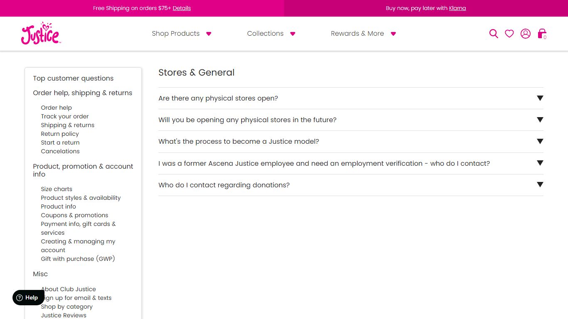Open Shop by category link
The height and width of the screenshot is (319, 568).
(67, 307)
